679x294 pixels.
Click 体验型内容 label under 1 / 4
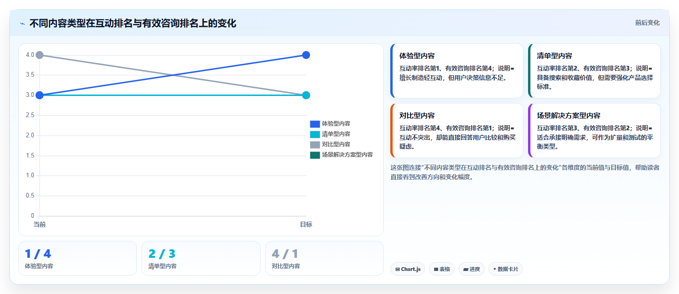point(39,266)
